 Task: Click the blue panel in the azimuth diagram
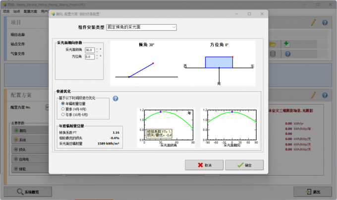pos(219,63)
